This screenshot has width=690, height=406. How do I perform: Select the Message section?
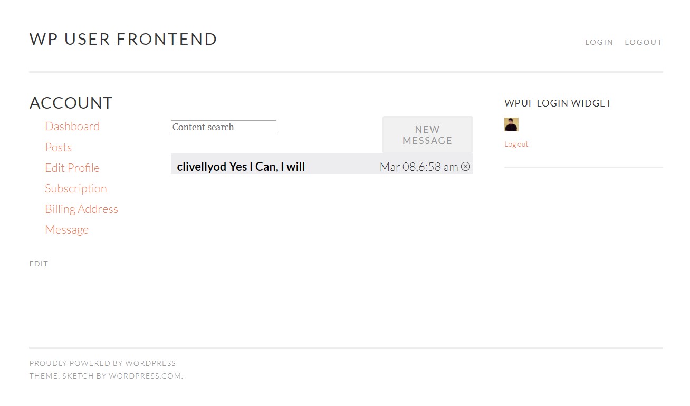tap(66, 229)
